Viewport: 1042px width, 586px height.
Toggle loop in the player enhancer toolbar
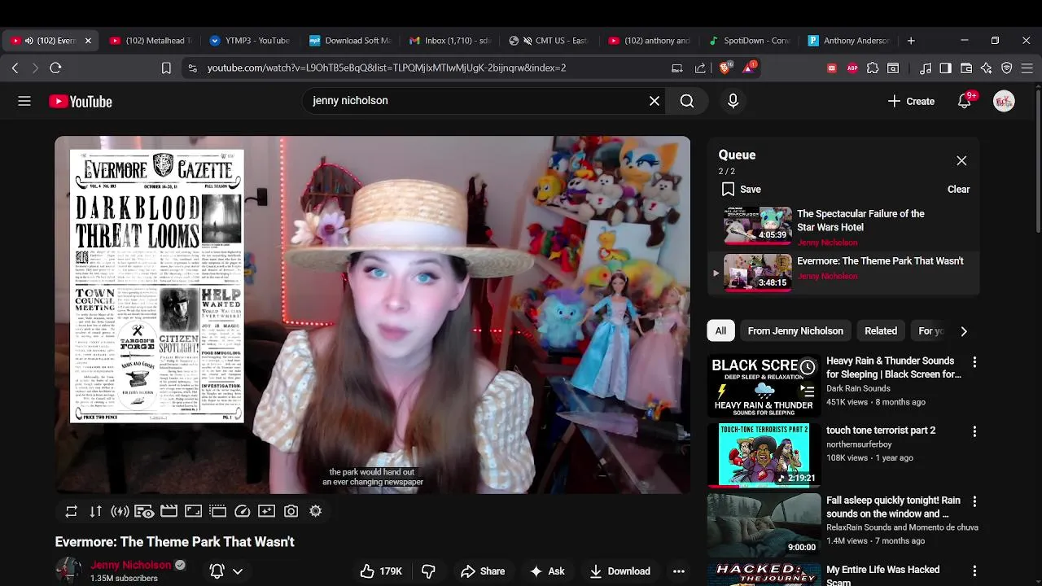[x=72, y=511]
